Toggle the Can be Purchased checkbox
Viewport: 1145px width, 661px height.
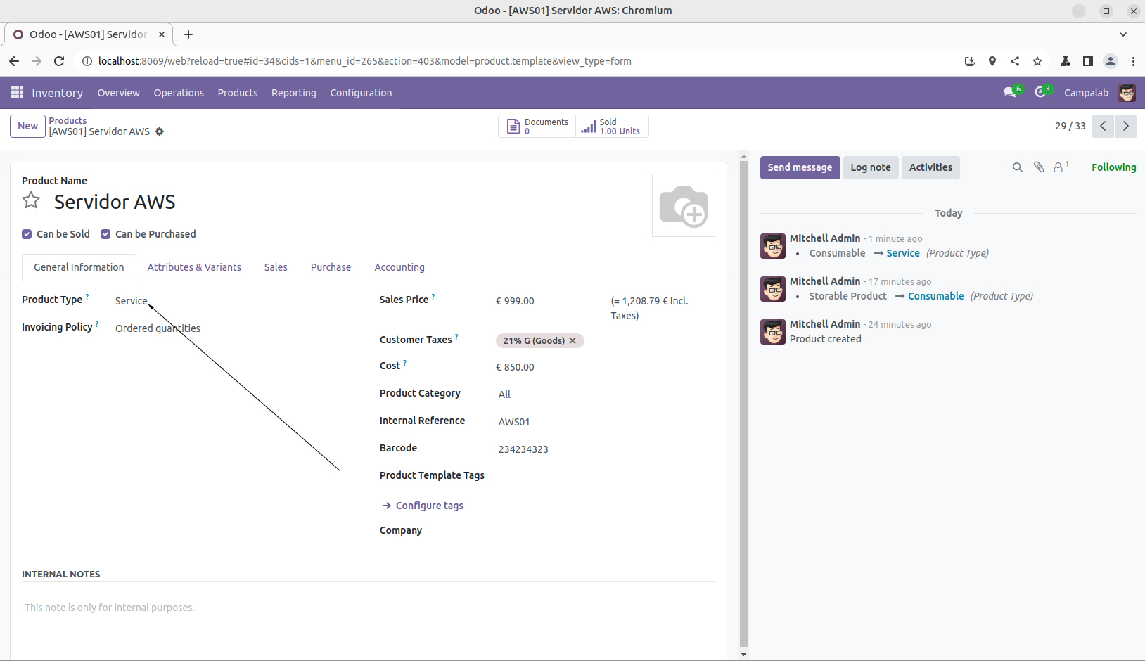pyautogui.click(x=105, y=234)
